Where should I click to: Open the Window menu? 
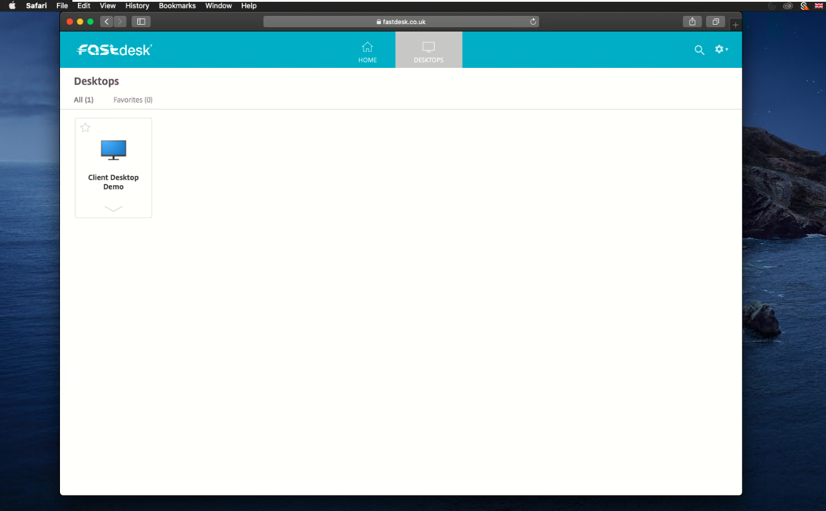pos(219,6)
